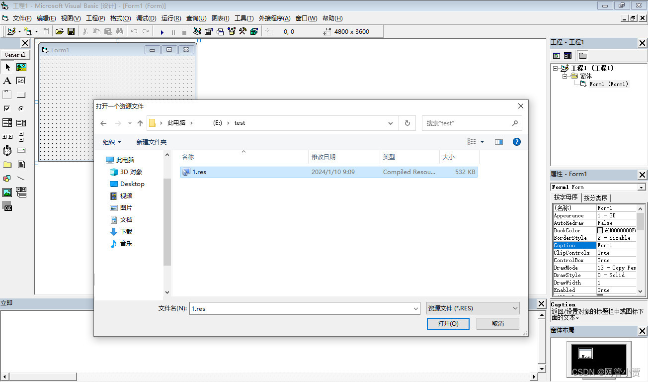
Task: Select the OLE container control
Action: [x=7, y=206]
